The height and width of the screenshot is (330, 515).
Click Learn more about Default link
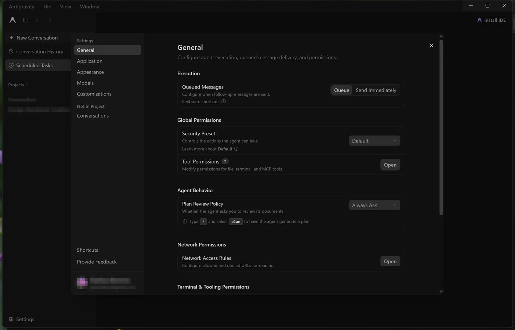207,149
